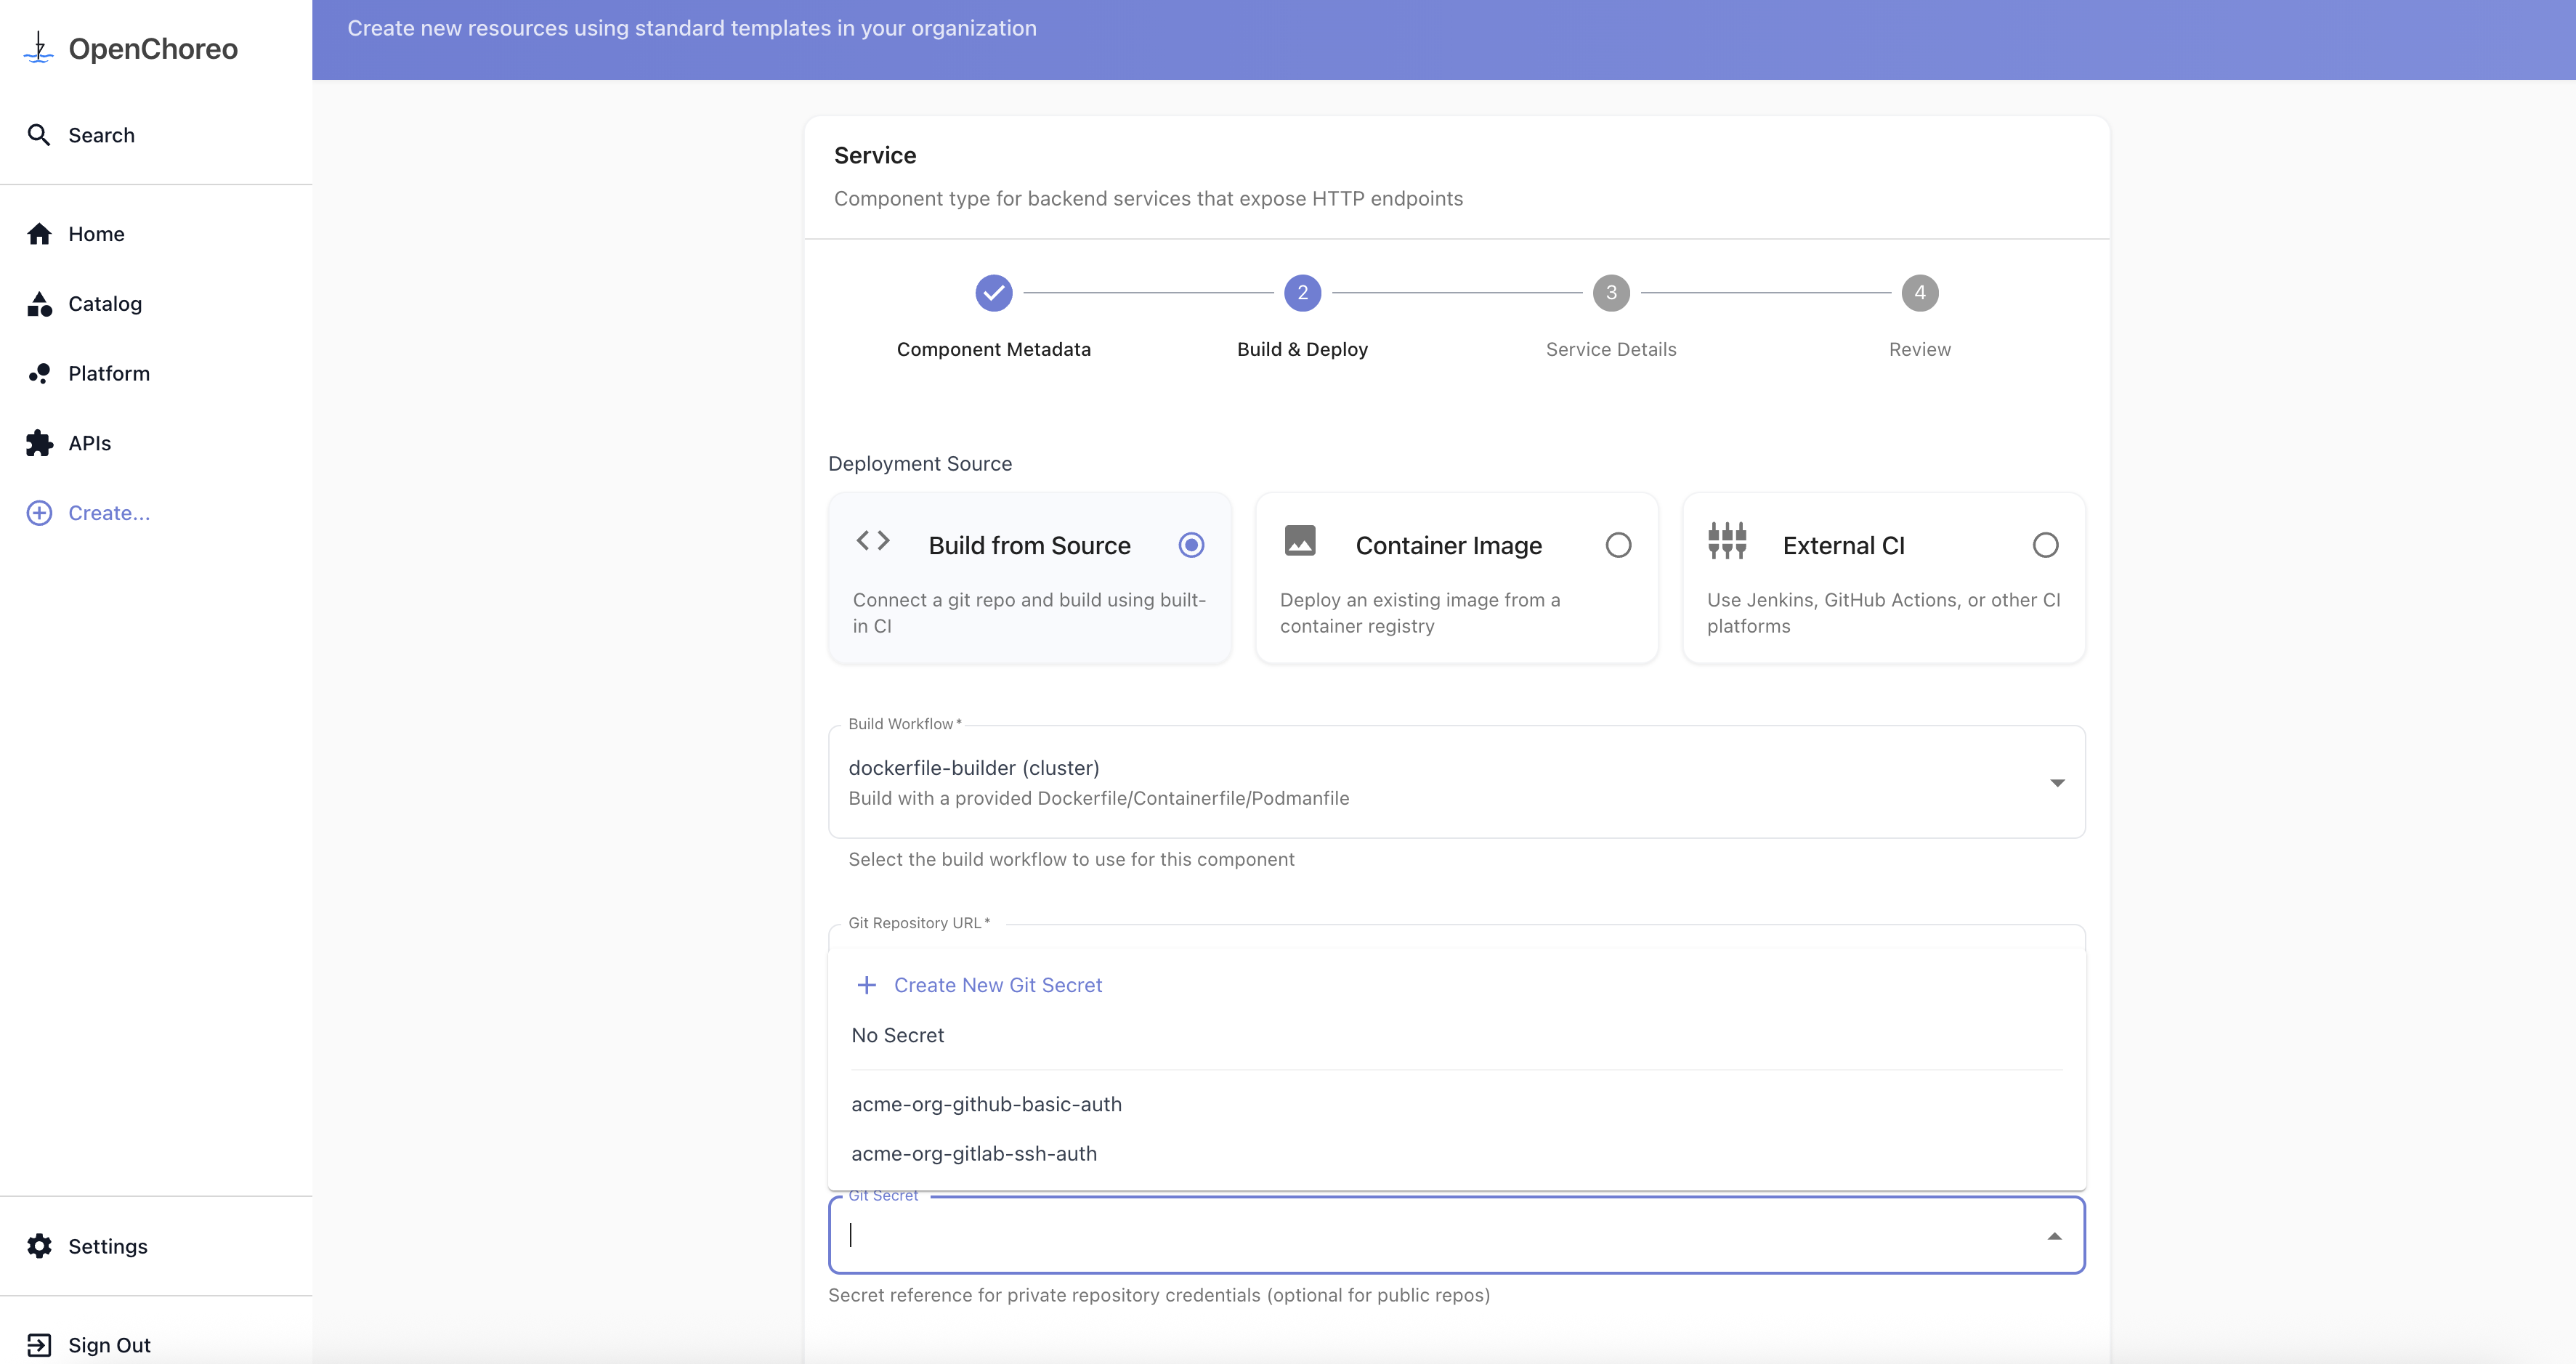The image size is (2576, 1364).
Task: Click the plus icon beside Create New Git Secret
Action: [866, 985]
